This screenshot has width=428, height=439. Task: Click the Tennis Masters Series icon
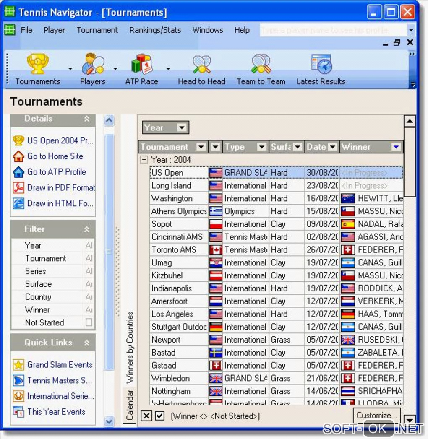click(18, 380)
